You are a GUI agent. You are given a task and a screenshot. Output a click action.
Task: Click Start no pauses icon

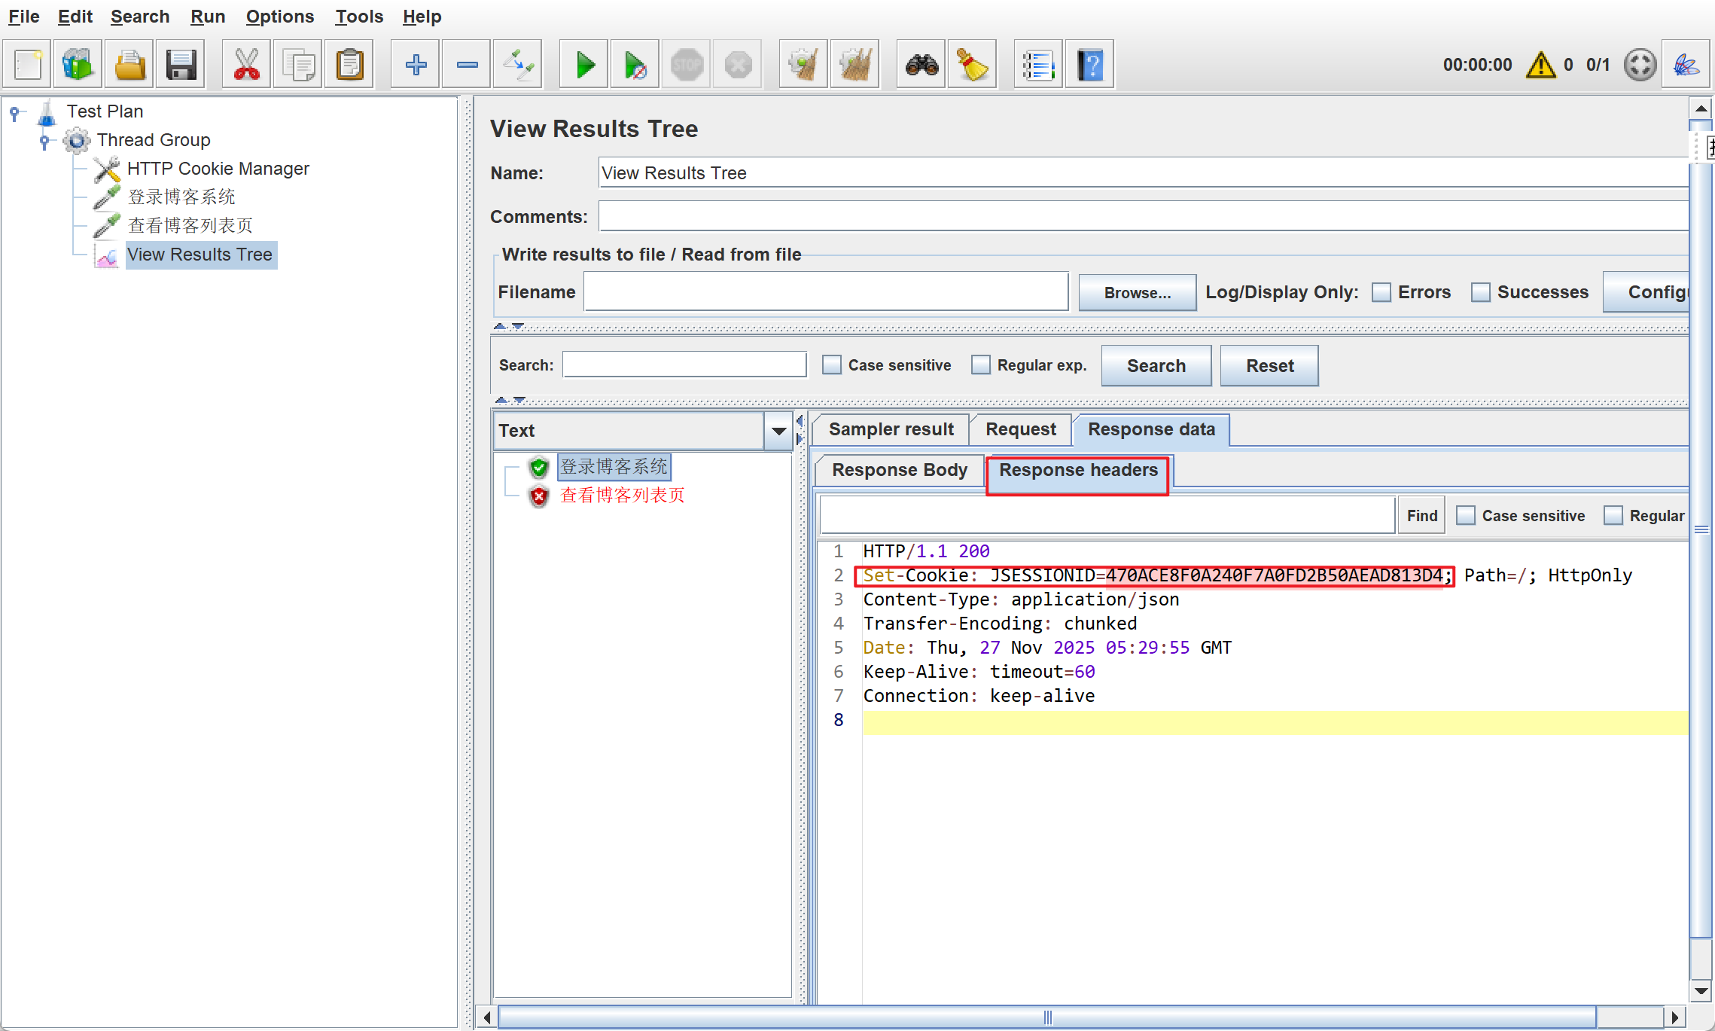pyautogui.click(x=635, y=65)
